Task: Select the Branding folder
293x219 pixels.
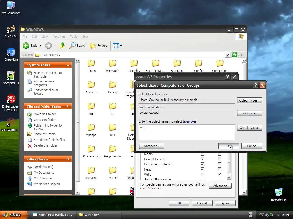Action: (x=177, y=66)
